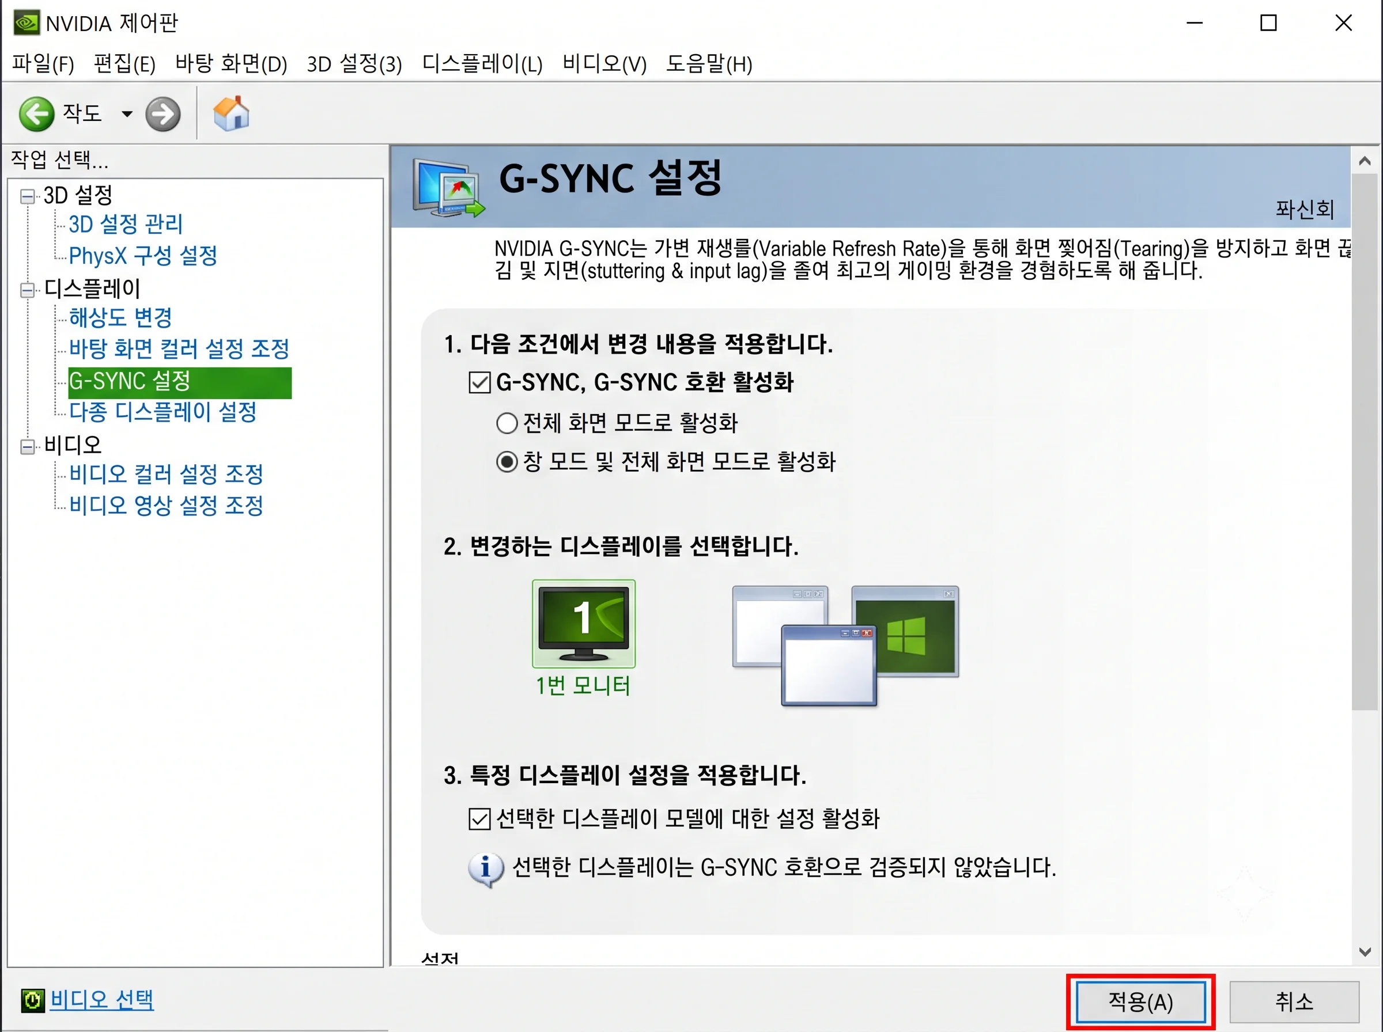Click the 취소 button
This screenshot has height=1032, width=1383.
pos(1294,1001)
